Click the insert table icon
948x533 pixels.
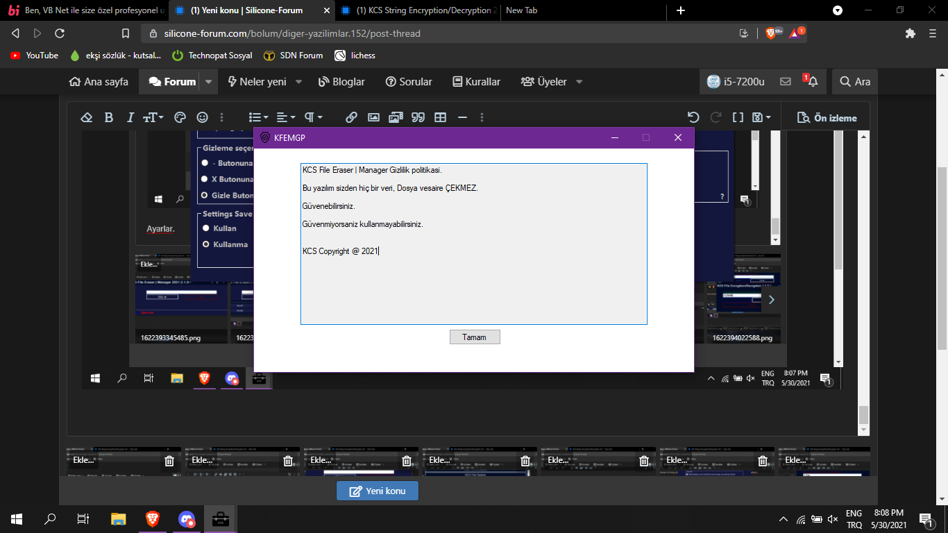tap(440, 117)
